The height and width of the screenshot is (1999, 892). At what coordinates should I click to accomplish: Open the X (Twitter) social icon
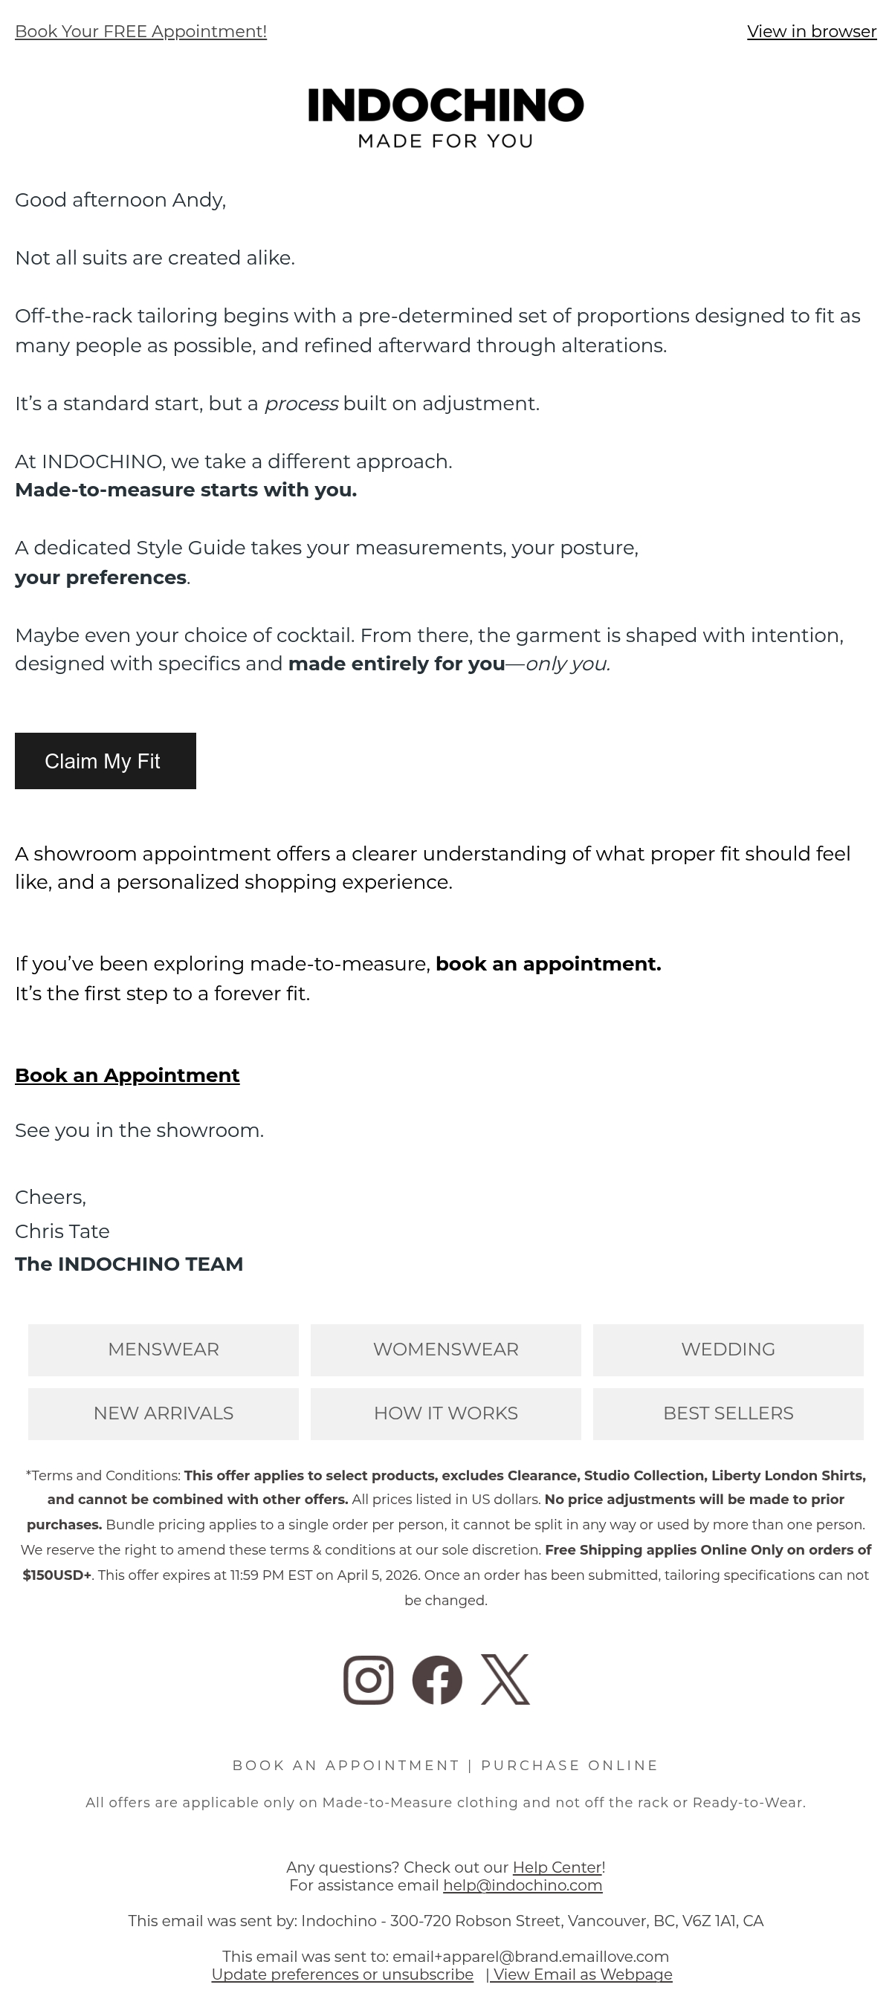click(505, 1679)
